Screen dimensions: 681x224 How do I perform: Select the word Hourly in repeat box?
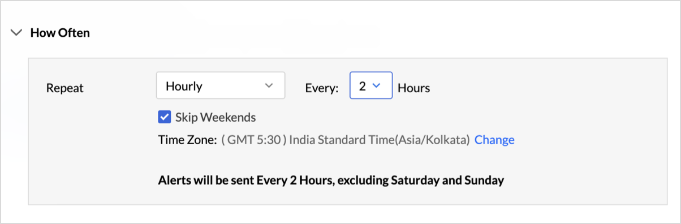(x=184, y=86)
